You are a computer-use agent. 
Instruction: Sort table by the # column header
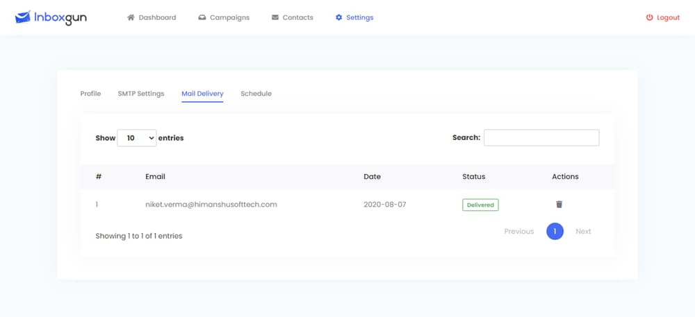point(99,176)
